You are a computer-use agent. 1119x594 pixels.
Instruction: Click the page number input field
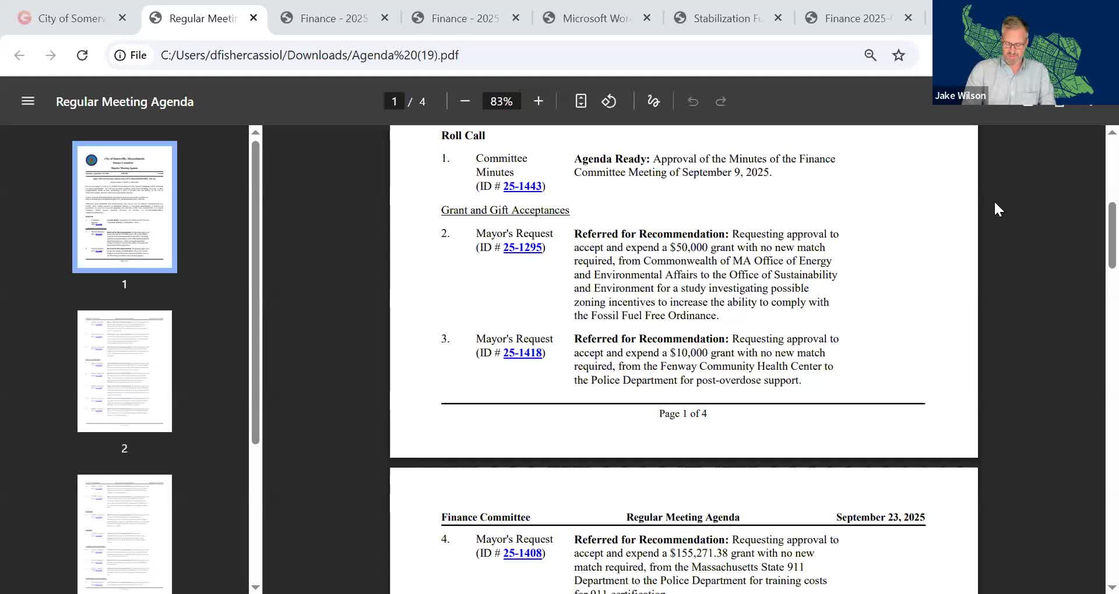[394, 101]
